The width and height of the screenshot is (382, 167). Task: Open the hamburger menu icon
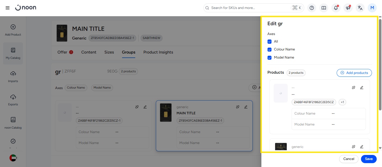pos(8,8)
